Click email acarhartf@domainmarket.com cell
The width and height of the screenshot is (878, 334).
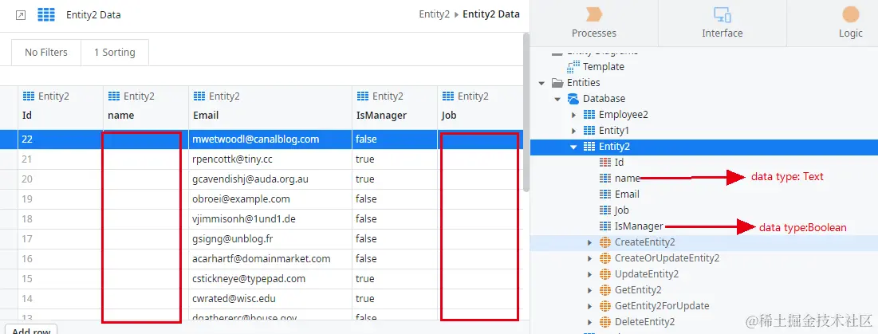point(270,258)
